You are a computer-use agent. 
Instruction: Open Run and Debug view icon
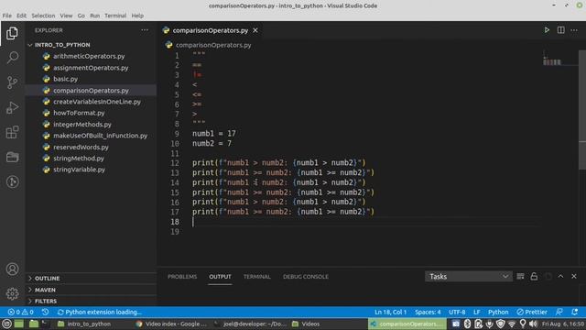(x=12, y=107)
